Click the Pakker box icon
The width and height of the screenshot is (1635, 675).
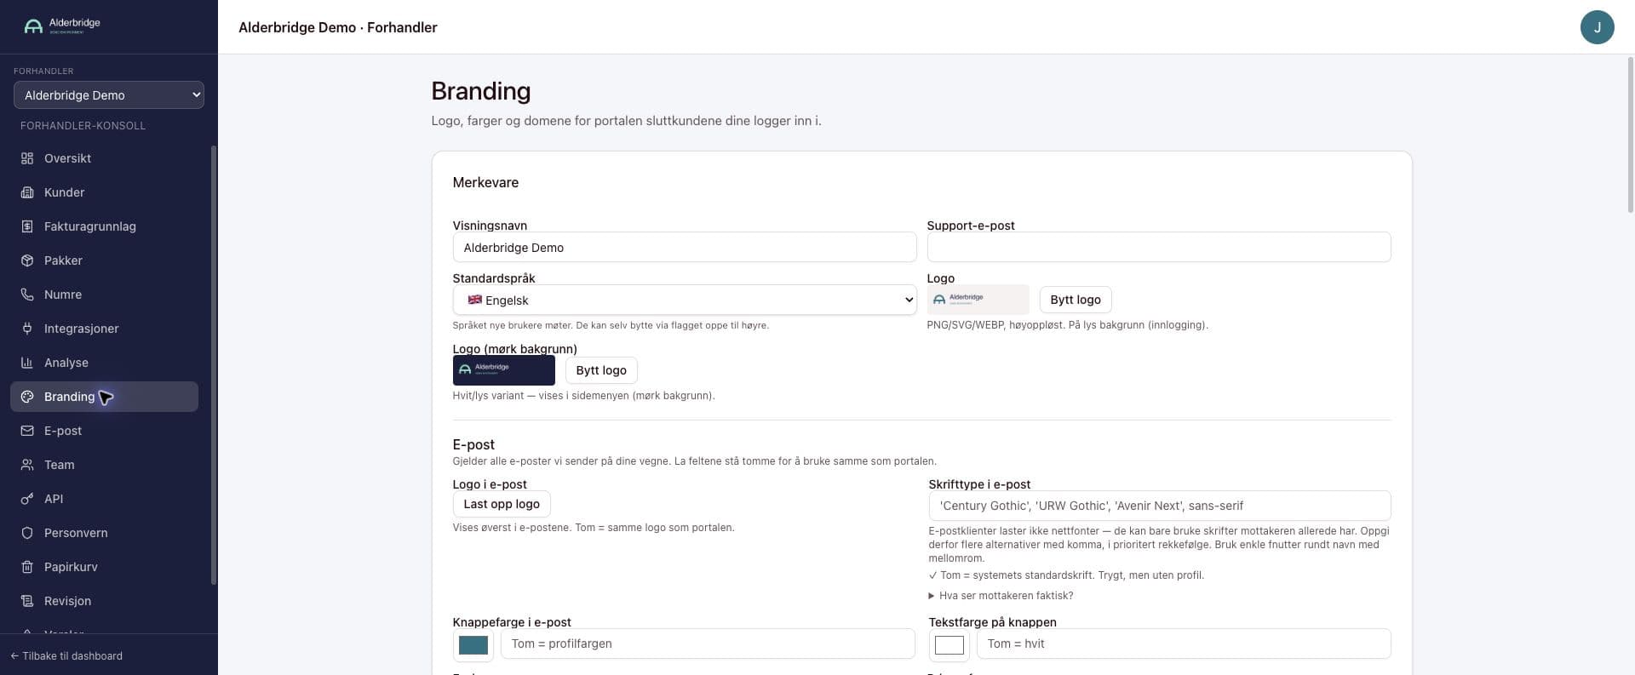click(x=27, y=260)
